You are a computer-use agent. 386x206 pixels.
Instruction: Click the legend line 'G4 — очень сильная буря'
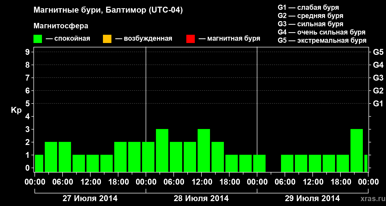click(322, 32)
